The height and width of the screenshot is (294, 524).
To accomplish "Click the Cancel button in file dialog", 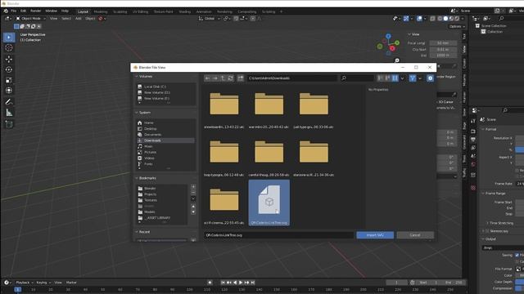I will click(x=415, y=235).
